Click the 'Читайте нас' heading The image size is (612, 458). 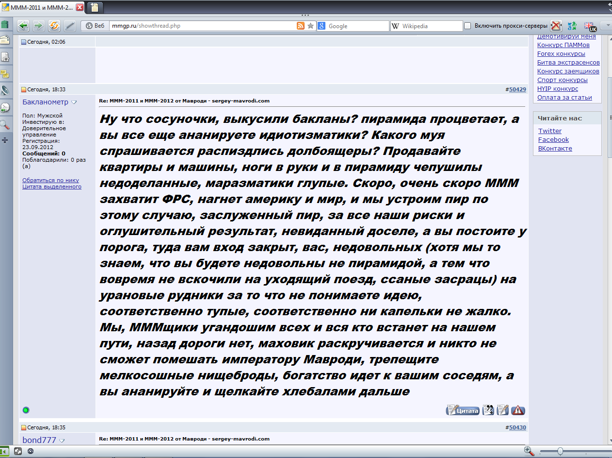tap(560, 118)
